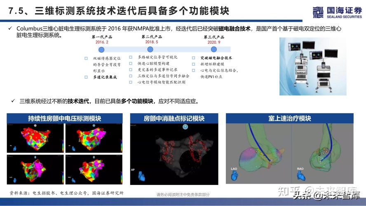Click the 资料来源 source citation line
The height and width of the screenshot is (206, 366).
point(66,193)
